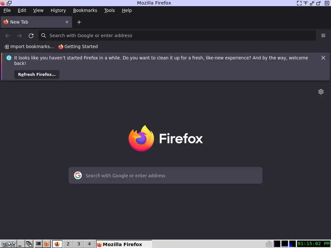Launch Firefox from taskbar launcher icon
Viewport: 331px width, 248px height.
click(47, 244)
